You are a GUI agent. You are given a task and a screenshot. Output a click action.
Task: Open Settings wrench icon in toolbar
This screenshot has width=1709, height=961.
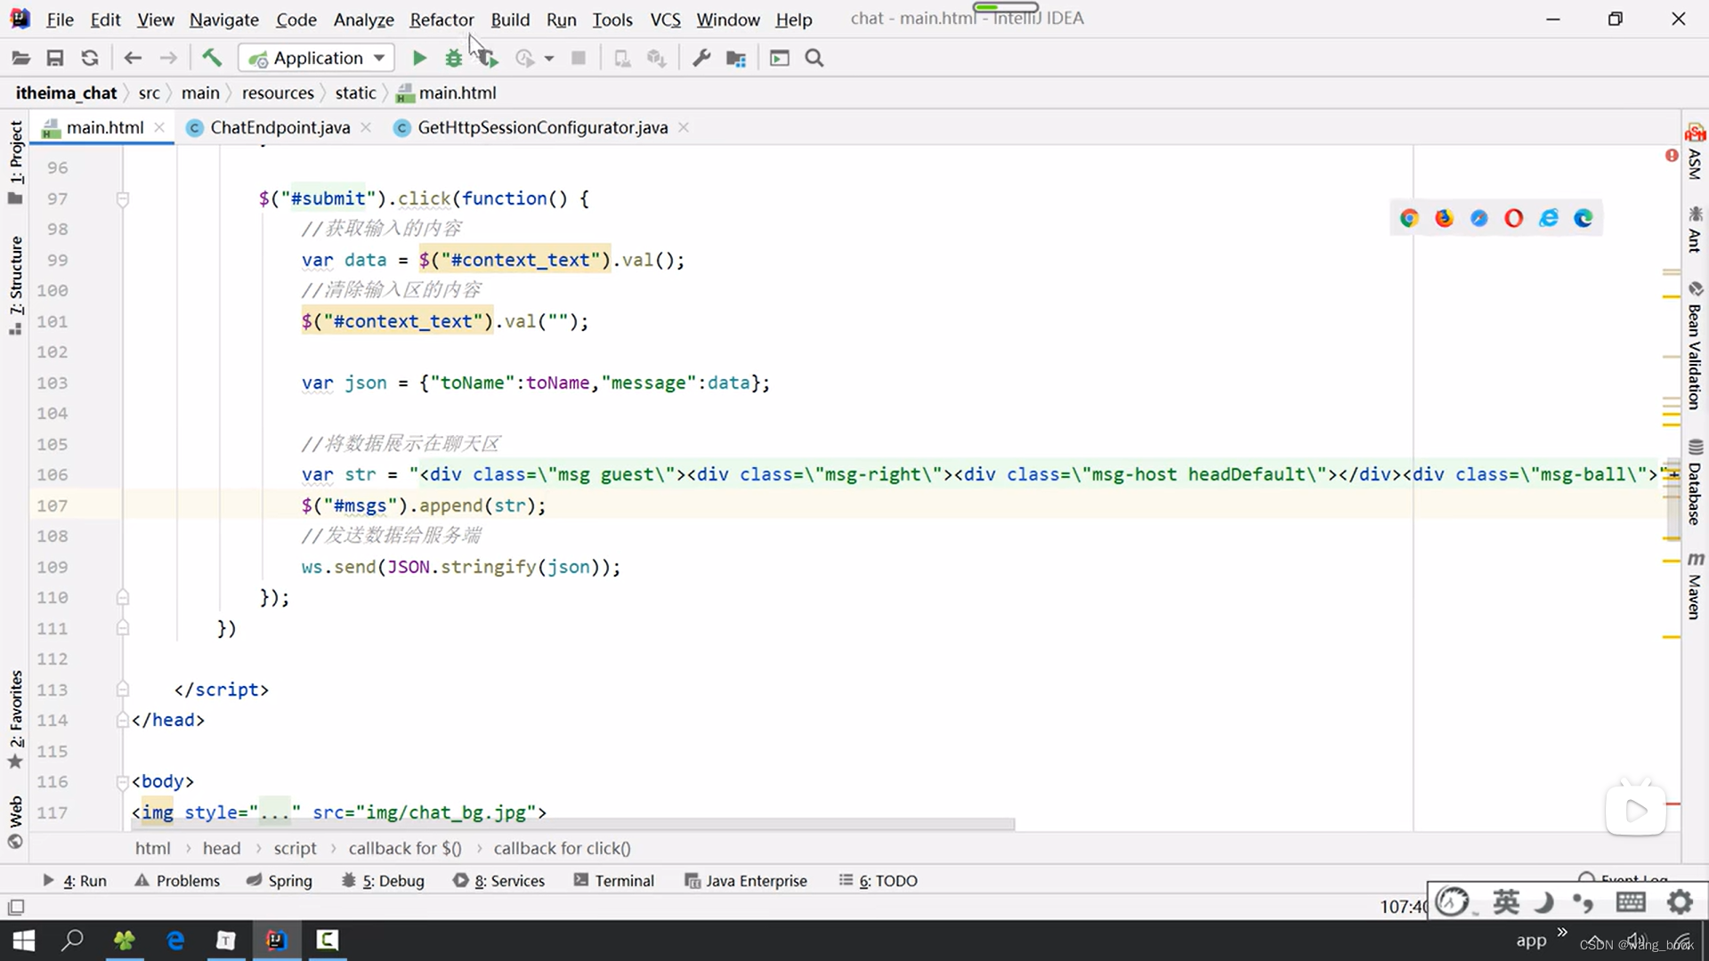coord(701,58)
